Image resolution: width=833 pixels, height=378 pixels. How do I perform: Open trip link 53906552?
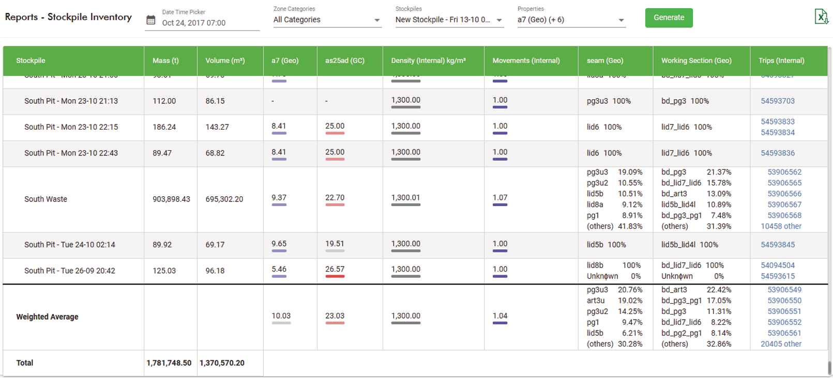point(784,322)
